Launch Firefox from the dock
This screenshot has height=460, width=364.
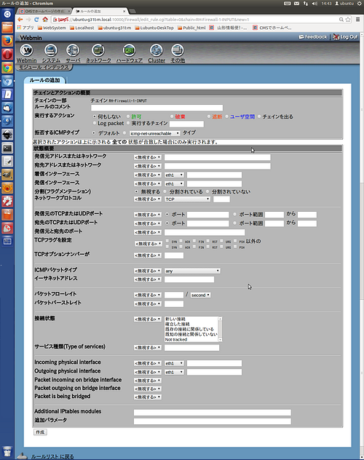7,41
